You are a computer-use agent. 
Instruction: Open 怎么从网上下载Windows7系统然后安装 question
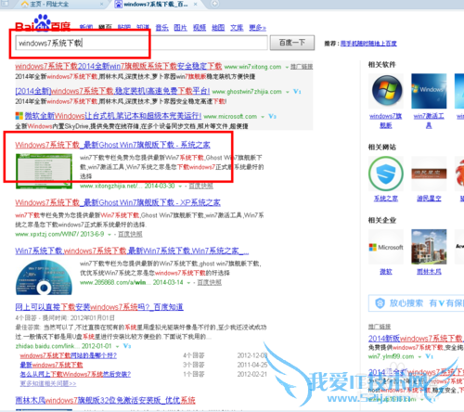pos(75,374)
